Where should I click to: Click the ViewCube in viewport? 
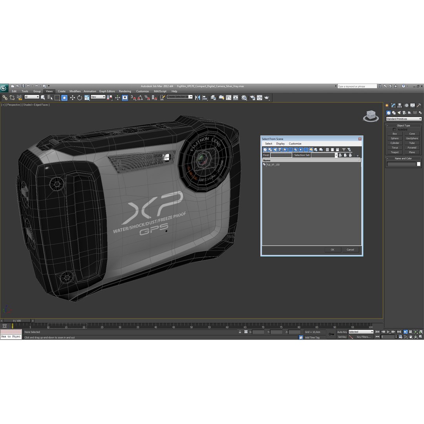[371, 116]
